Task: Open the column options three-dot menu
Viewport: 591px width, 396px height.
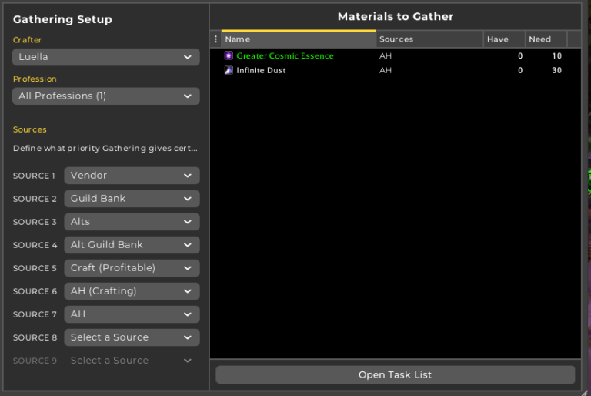Action: click(215, 39)
